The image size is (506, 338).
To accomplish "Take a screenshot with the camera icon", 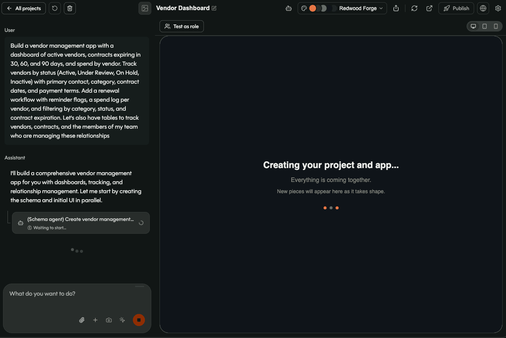I will point(109,320).
